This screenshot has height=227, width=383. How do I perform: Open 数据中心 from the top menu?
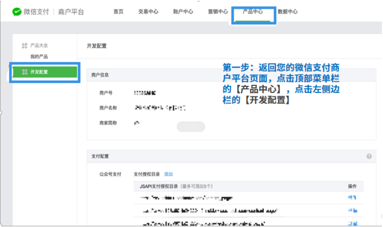pos(288,11)
